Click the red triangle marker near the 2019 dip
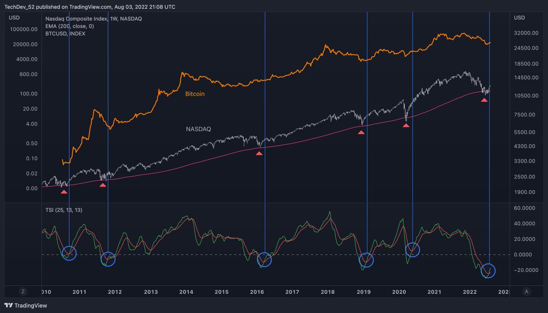Image resolution: width=548 pixels, height=313 pixels. point(361,133)
